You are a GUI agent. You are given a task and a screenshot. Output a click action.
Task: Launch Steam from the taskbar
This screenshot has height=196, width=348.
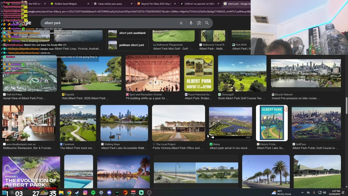pyautogui.click(x=77, y=193)
